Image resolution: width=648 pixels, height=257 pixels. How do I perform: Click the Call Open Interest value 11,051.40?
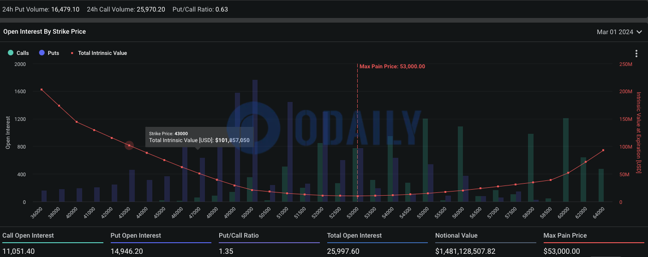tap(18, 251)
